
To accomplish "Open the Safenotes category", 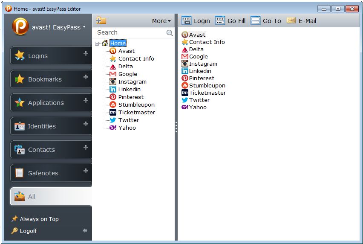I will click(x=43, y=173).
